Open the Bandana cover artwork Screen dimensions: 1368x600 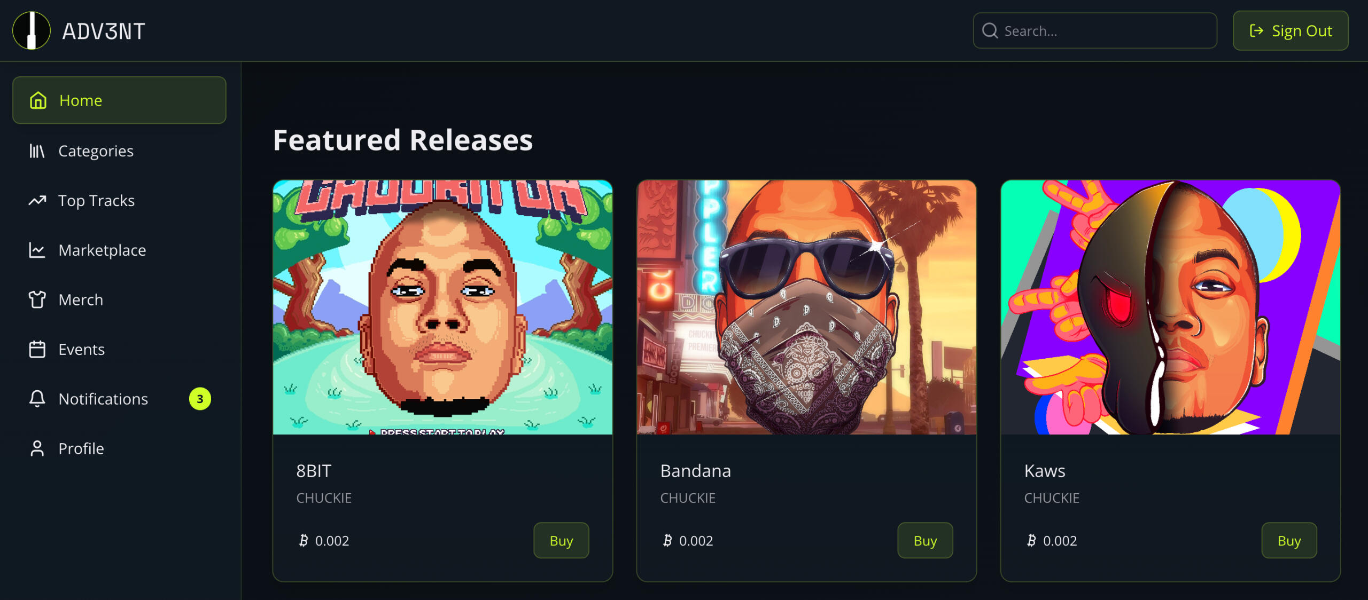tap(806, 307)
